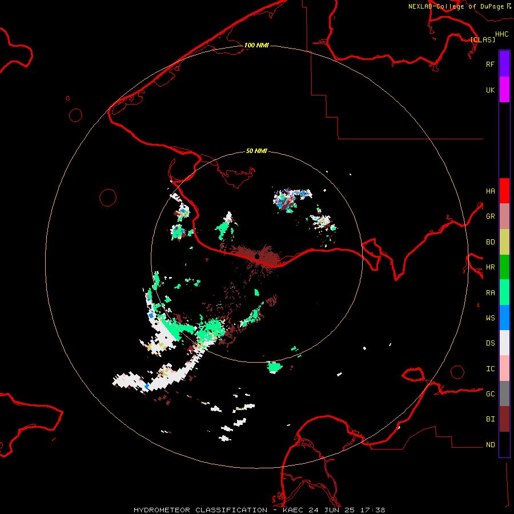Click the UK legend label
Screen dimensions: 514x514
490,90
